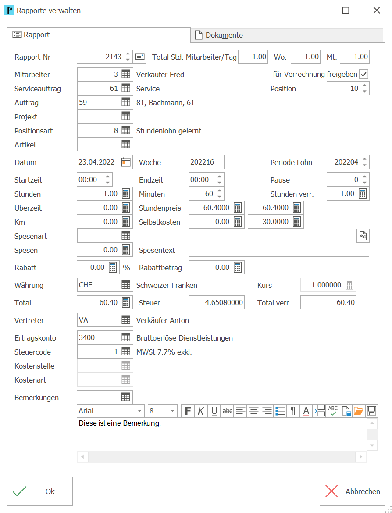Click the remark text editing area
The image size is (392, 513).
[x=222, y=434]
